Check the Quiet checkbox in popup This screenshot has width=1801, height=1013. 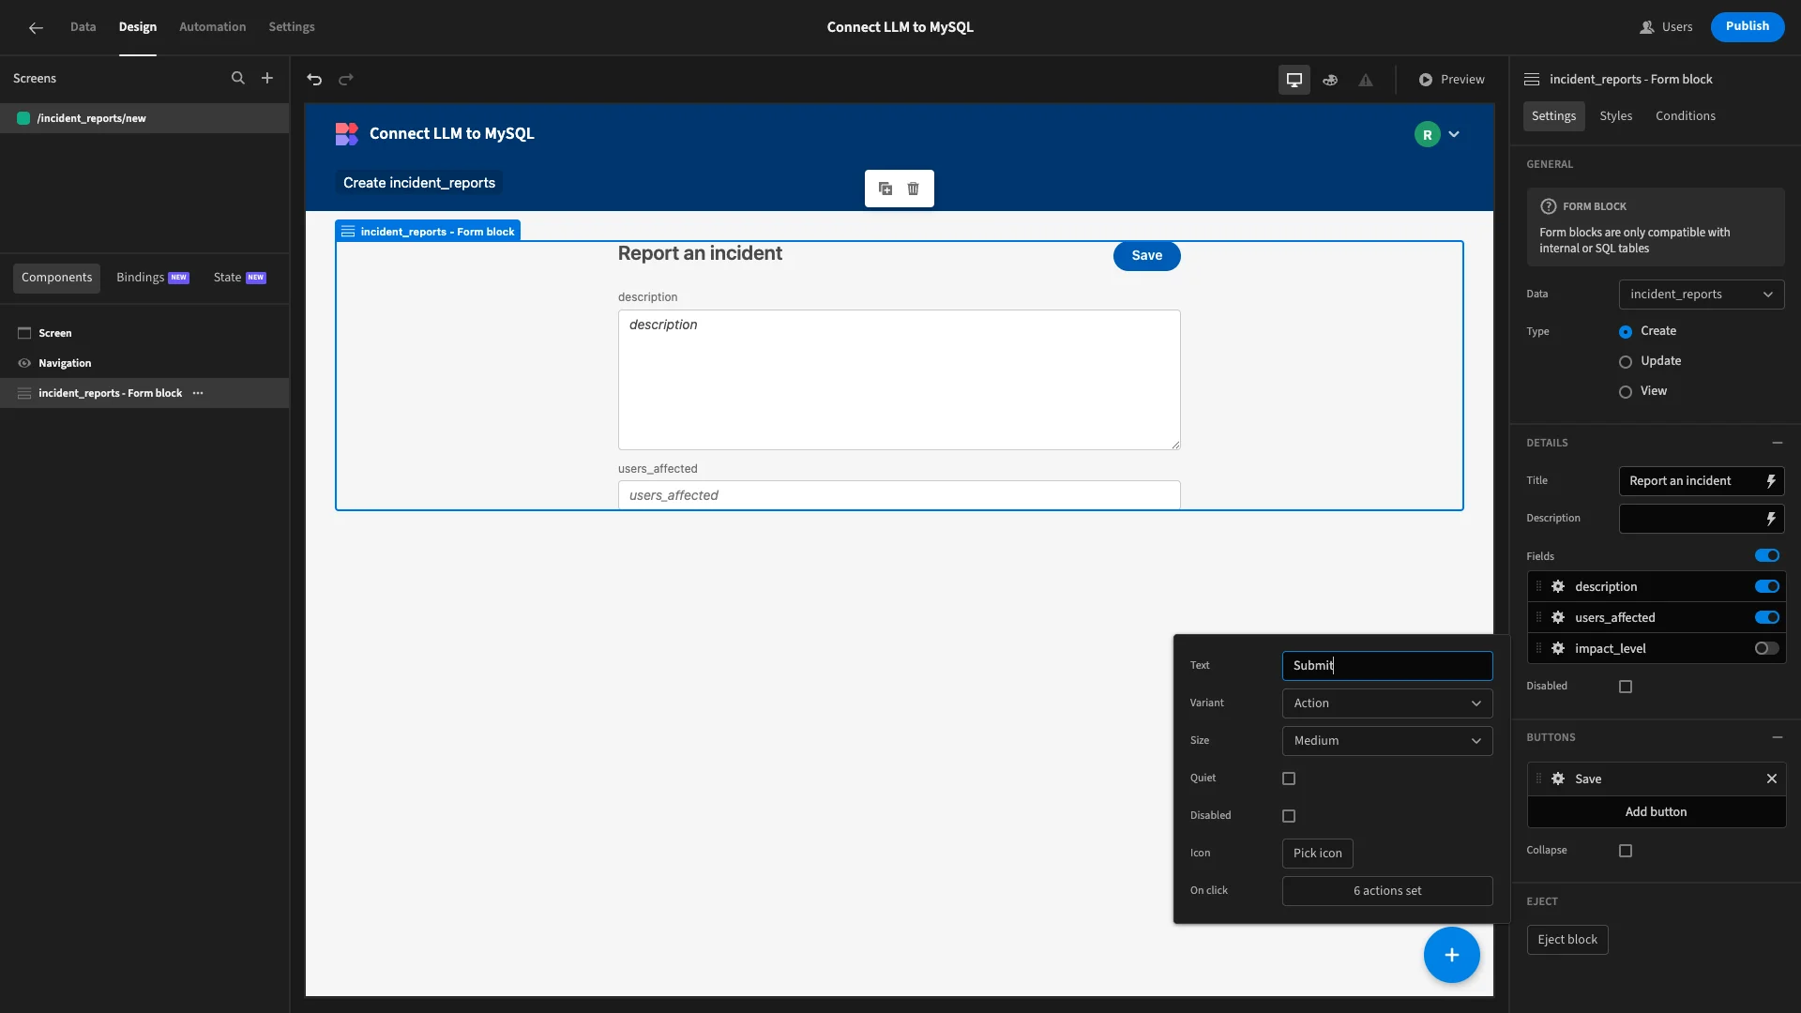click(x=1289, y=779)
